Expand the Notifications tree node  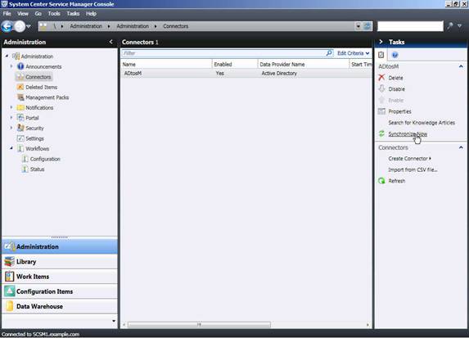click(x=11, y=107)
